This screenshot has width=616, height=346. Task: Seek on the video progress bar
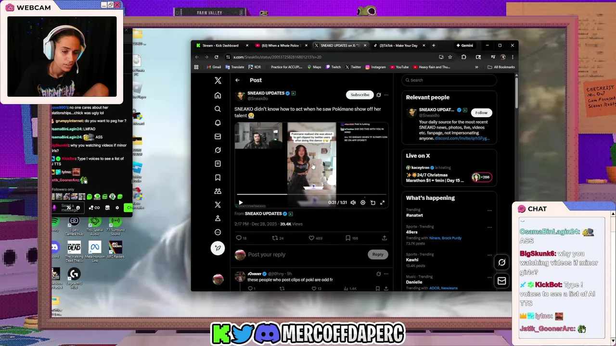point(312,195)
